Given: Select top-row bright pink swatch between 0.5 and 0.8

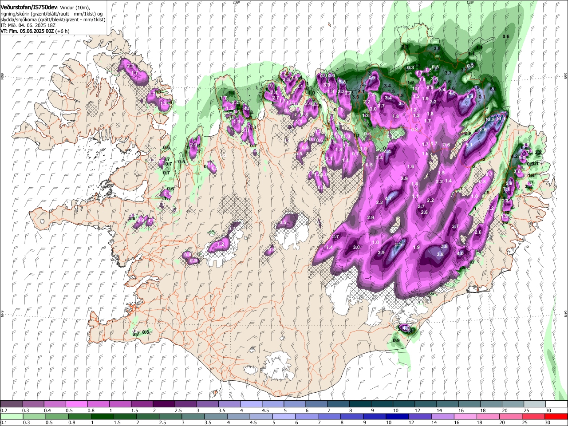Looking at the screenshot, I should tap(76, 404).
